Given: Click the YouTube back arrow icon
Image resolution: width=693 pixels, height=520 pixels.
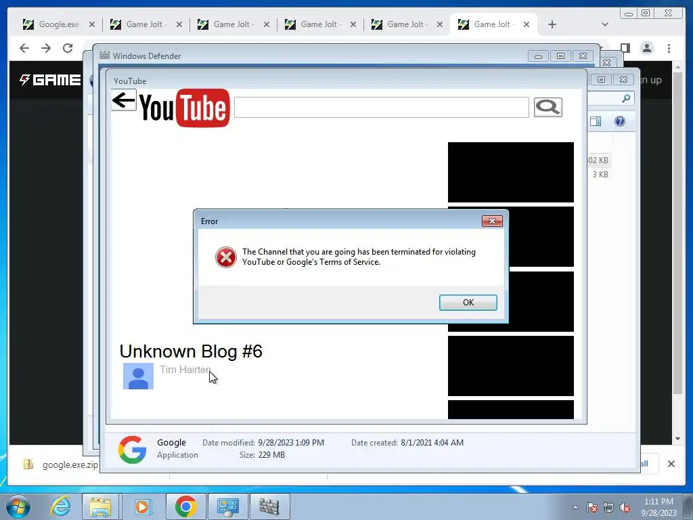Looking at the screenshot, I should click(x=123, y=100).
